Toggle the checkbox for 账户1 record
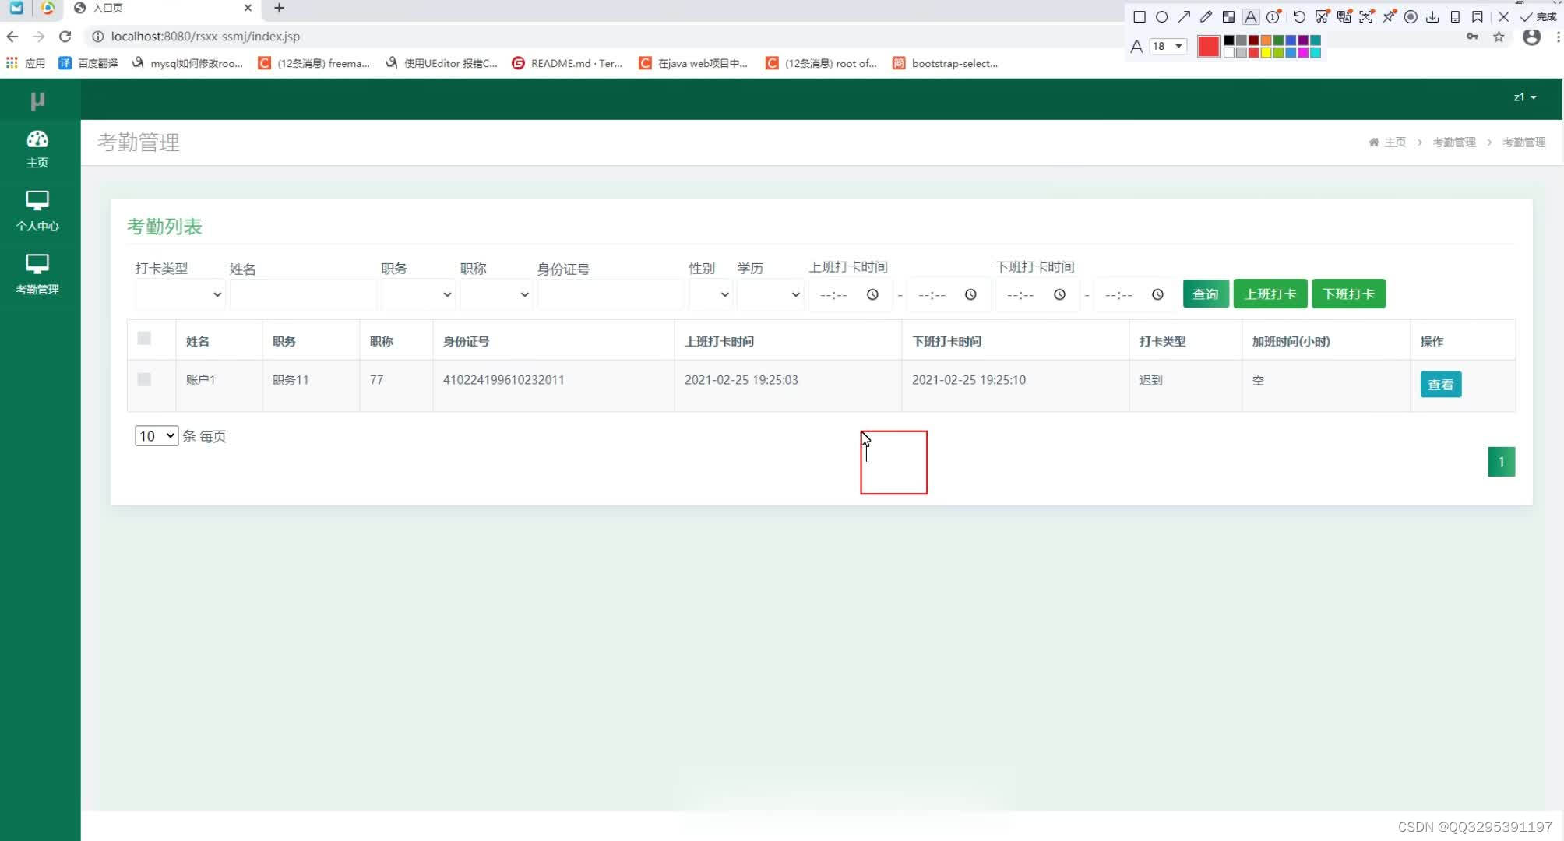This screenshot has width=1564, height=841. [x=144, y=380]
